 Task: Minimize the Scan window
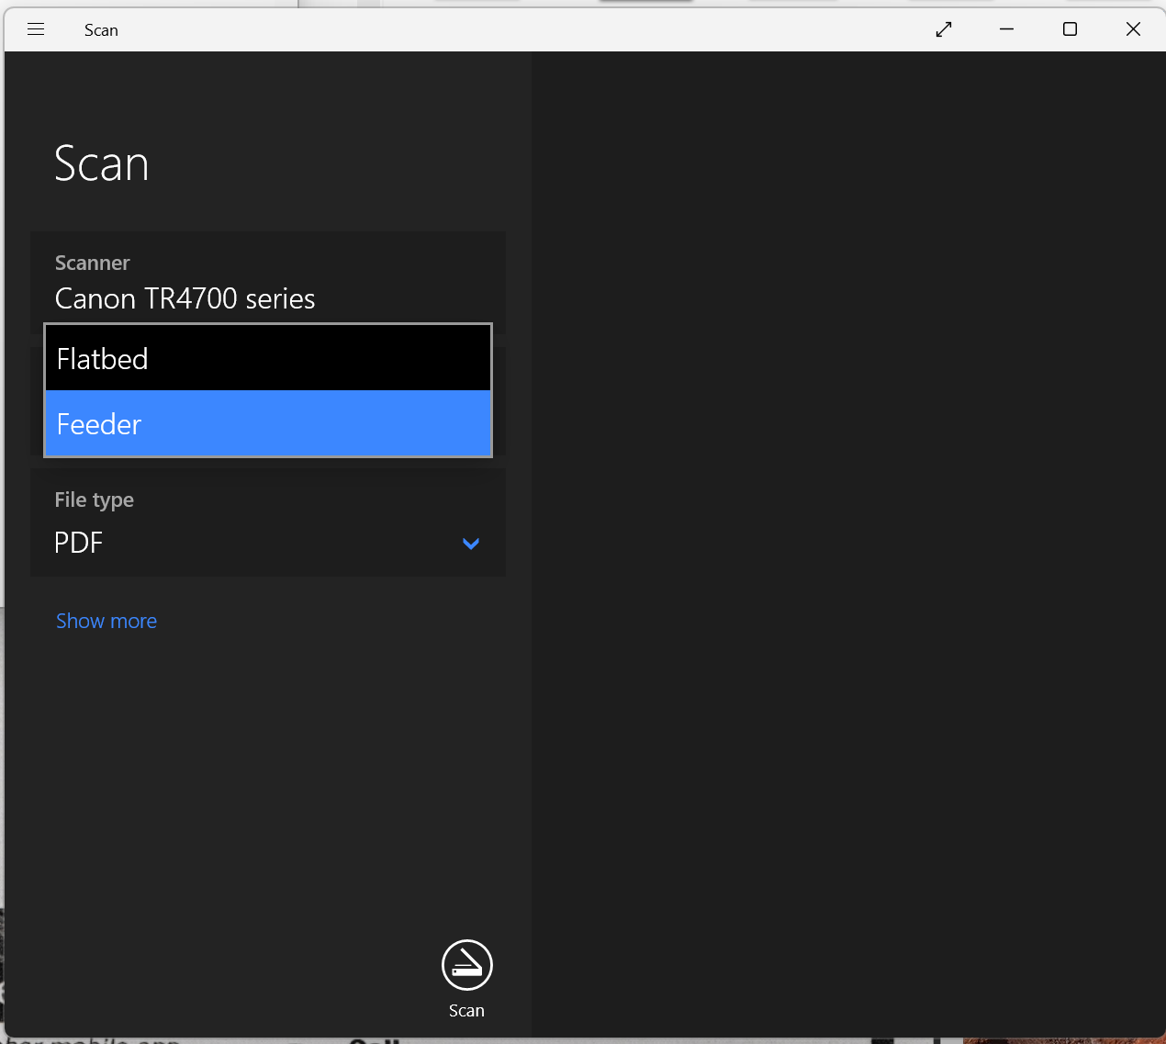coord(1006,29)
